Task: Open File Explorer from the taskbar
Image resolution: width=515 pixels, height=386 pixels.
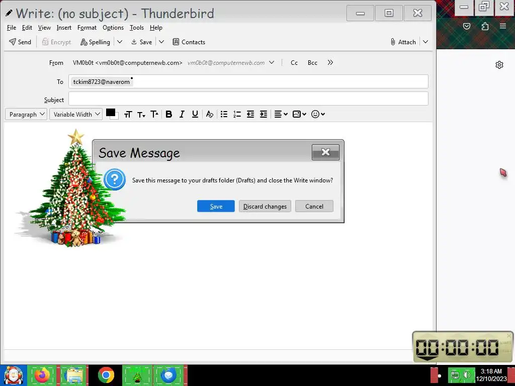Action: tap(73, 375)
